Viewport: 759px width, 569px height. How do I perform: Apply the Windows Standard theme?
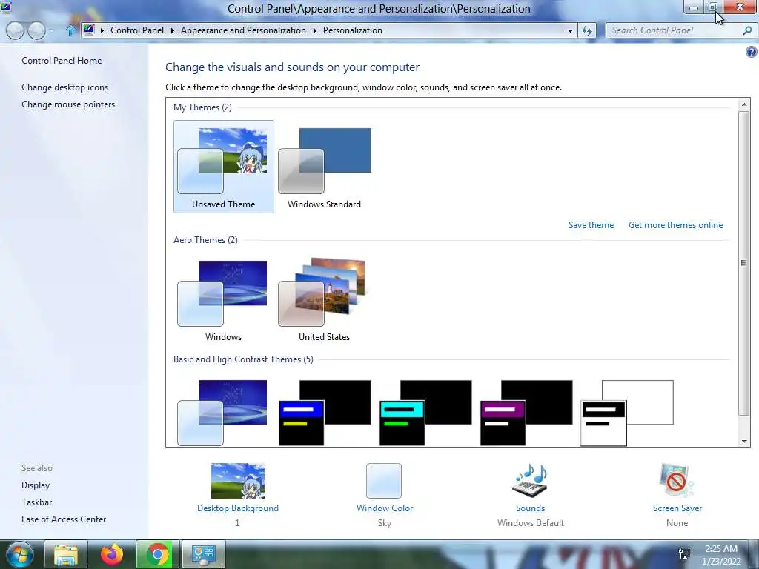tap(325, 167)
